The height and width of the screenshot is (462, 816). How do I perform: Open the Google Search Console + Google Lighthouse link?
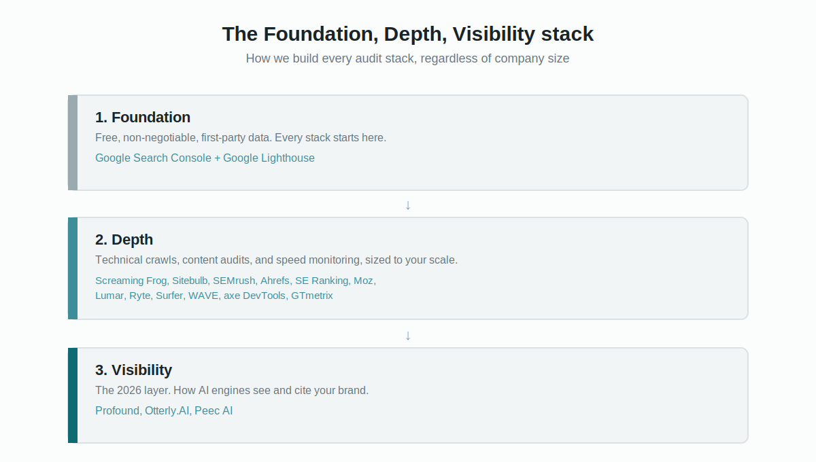205,158
